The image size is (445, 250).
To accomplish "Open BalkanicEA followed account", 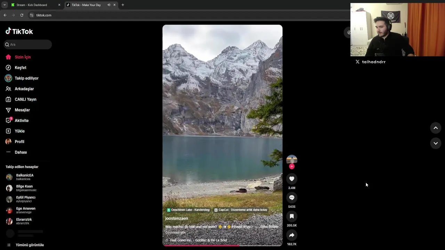I will pyautogui.click(x=25, y=177).
